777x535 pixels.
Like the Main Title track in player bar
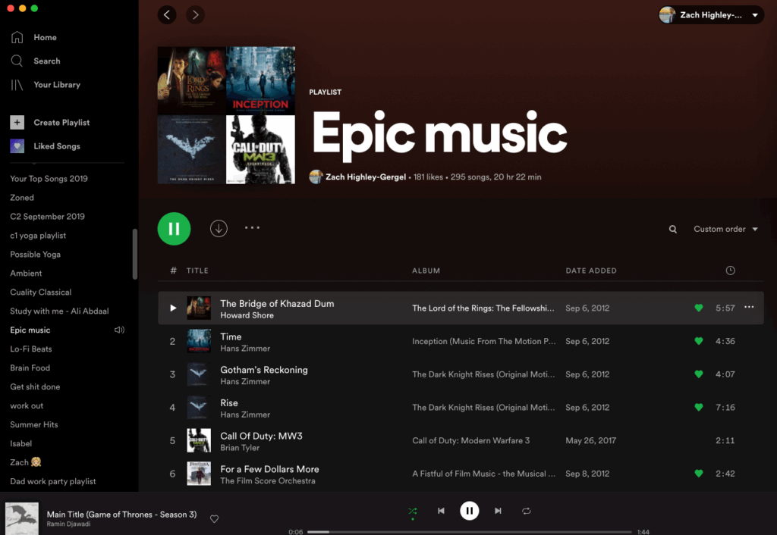[214, 518]
